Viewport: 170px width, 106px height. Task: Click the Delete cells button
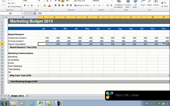pos(149,4)
